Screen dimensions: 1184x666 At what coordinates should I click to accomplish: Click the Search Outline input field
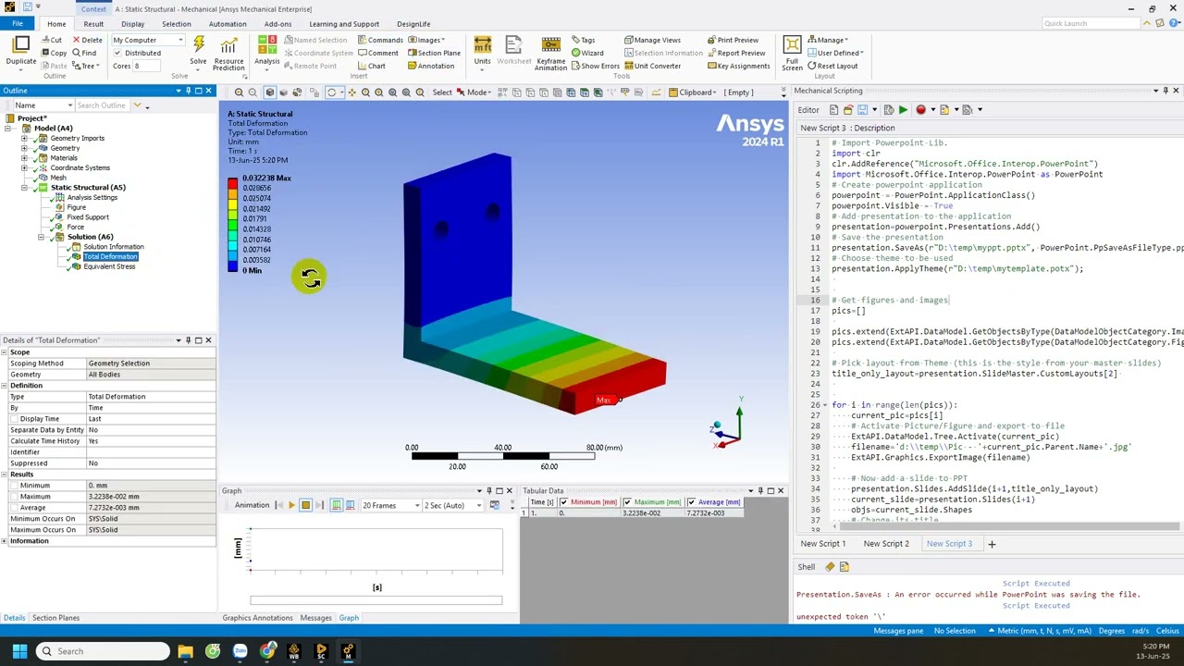pyautogui.click(x=102, y=105)
